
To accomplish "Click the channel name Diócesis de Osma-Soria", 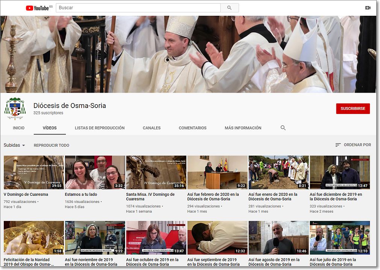I will pyautogui.click(x=70, y=106).
